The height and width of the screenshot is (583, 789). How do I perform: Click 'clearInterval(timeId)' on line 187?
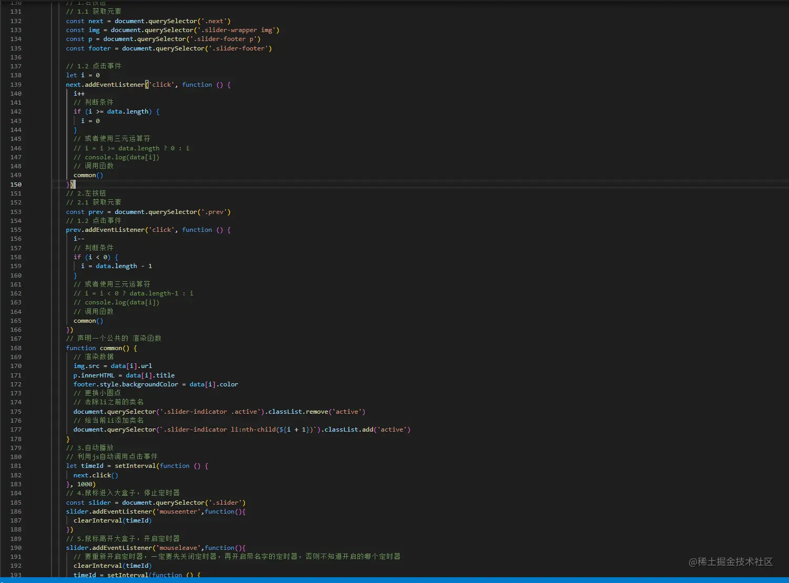tap(112, 520)
